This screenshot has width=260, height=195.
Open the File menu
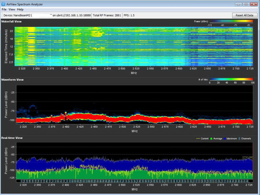[4, 9]
